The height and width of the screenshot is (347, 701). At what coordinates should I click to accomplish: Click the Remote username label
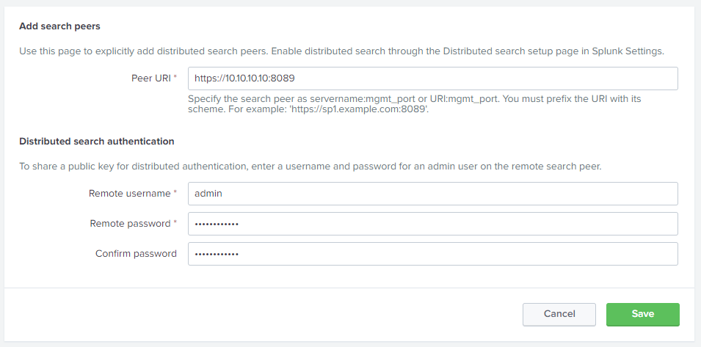pyautogui.click(x=130, y=194)
